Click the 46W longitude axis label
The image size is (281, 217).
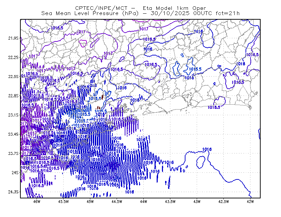[37, 202]
